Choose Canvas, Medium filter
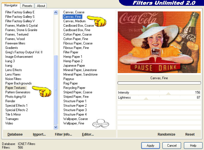Image resolution: width=204 pixels, height=150 pixels. tap(75, 21)
